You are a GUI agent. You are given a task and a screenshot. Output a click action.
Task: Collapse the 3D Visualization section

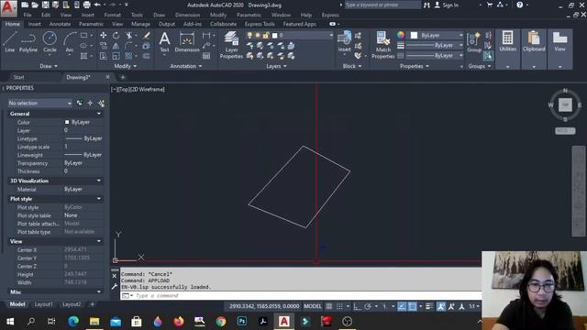[x=99, y=181]
